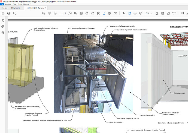Viewport: 188px width, 133px height.
Task: Open the Attachments paperclip panel
Action: click(3, 26)
